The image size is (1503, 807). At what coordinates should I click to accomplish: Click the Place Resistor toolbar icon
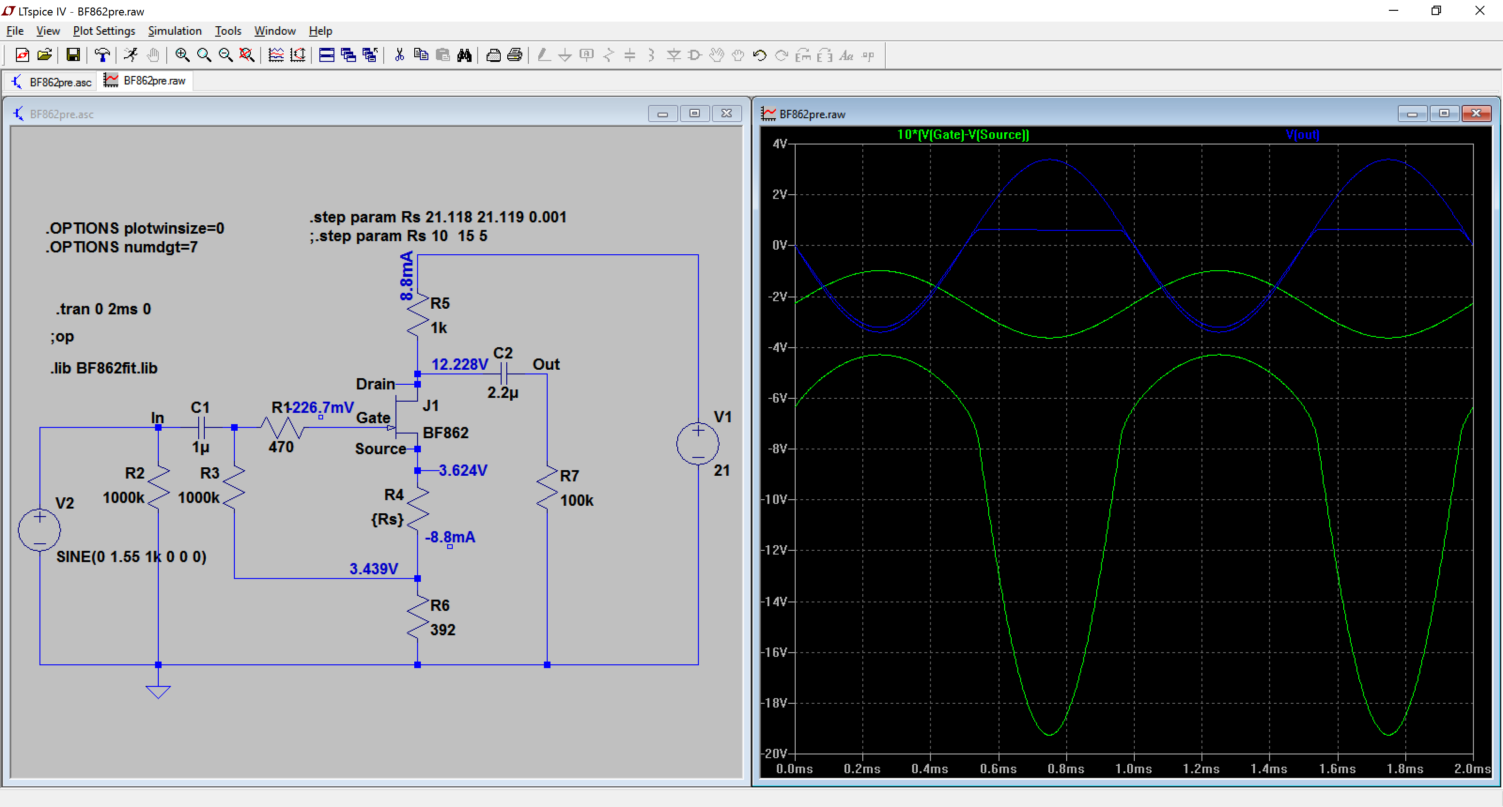pos(609,55)
